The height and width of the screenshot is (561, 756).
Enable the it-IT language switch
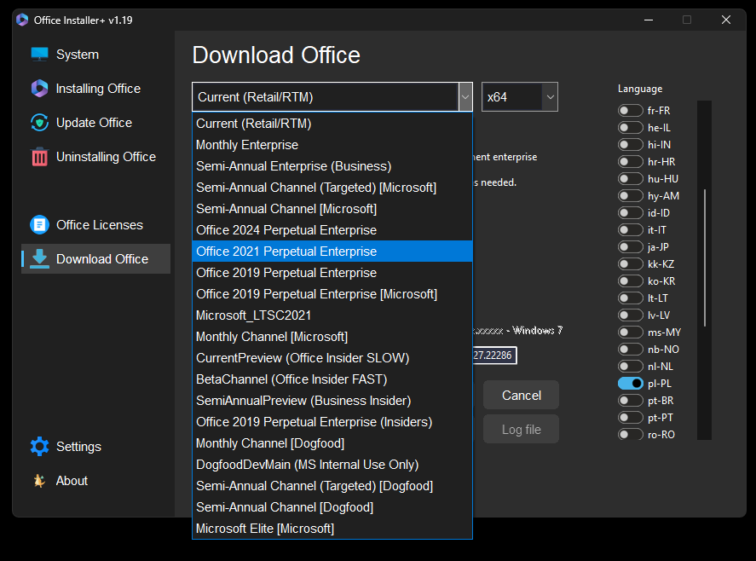coord(631,229)
